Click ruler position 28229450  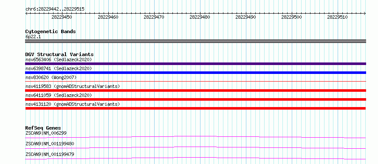(x=62, y=17)
